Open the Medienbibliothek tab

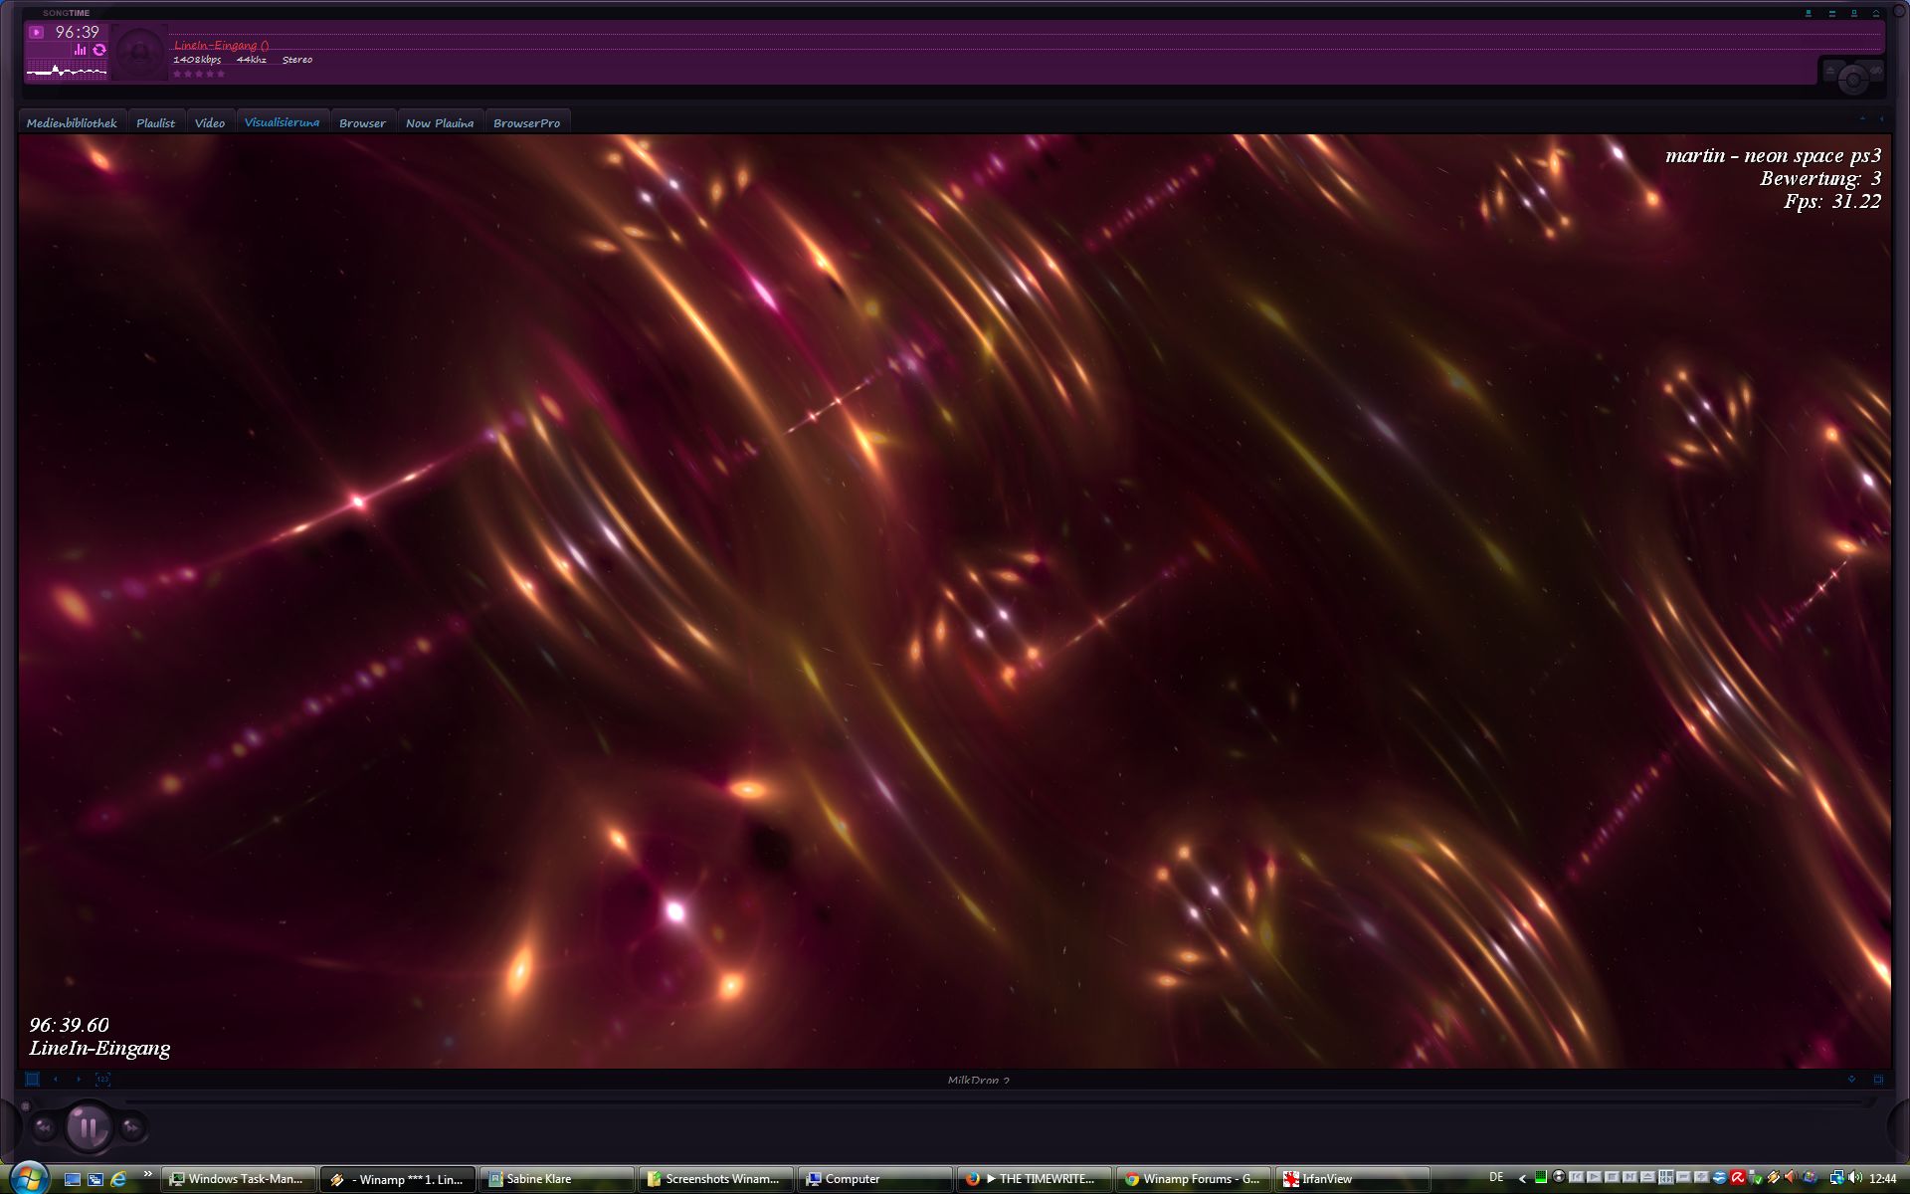[72, 123]
